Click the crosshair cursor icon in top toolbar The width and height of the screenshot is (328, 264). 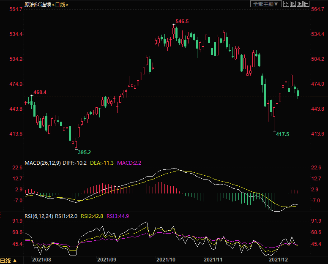pyautogui.click(x=286, y=4)
